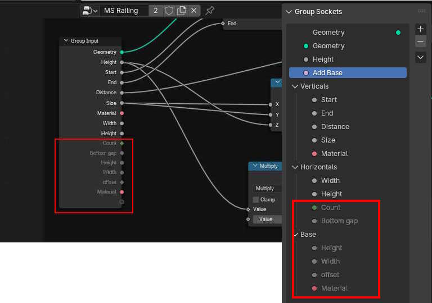
Task: Select the Count socket row
Action: 348,208
